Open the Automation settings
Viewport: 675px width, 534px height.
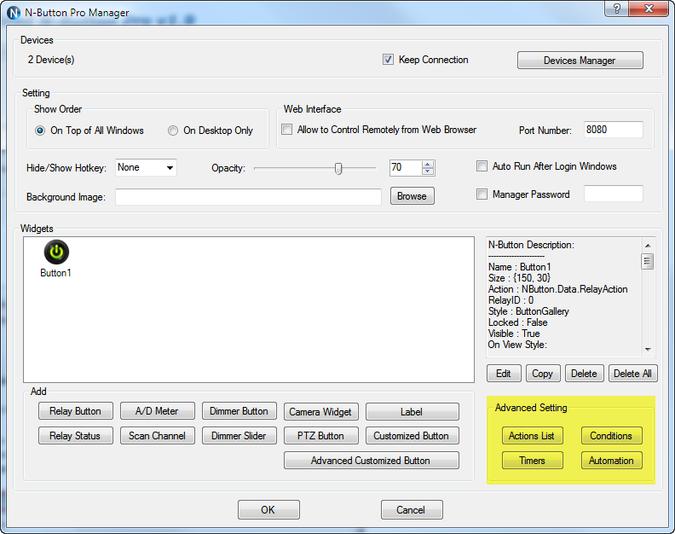(611, 461)
